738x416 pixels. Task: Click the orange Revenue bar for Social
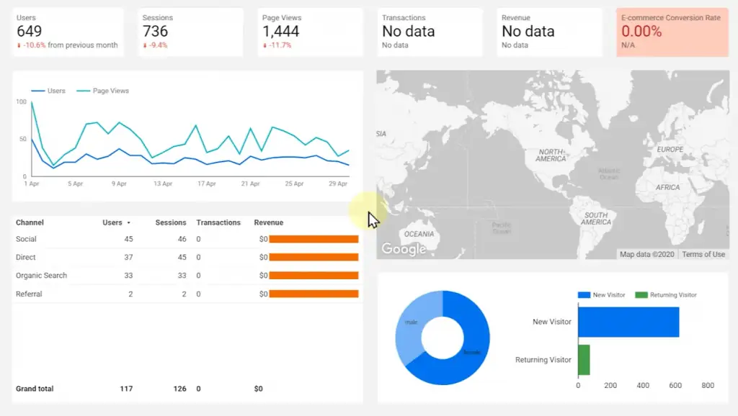point(314,239)
